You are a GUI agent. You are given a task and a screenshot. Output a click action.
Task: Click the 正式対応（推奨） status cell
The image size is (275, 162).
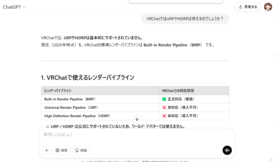194,99
